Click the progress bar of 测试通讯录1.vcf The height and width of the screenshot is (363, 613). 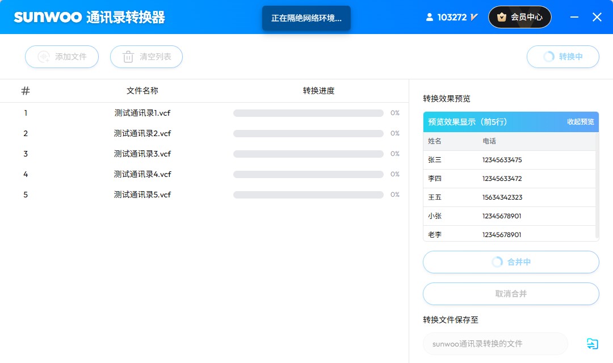(x=308, y=113)
